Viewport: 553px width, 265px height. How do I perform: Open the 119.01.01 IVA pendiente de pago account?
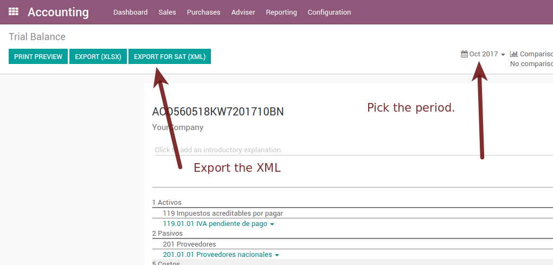(x=215, y=223)
